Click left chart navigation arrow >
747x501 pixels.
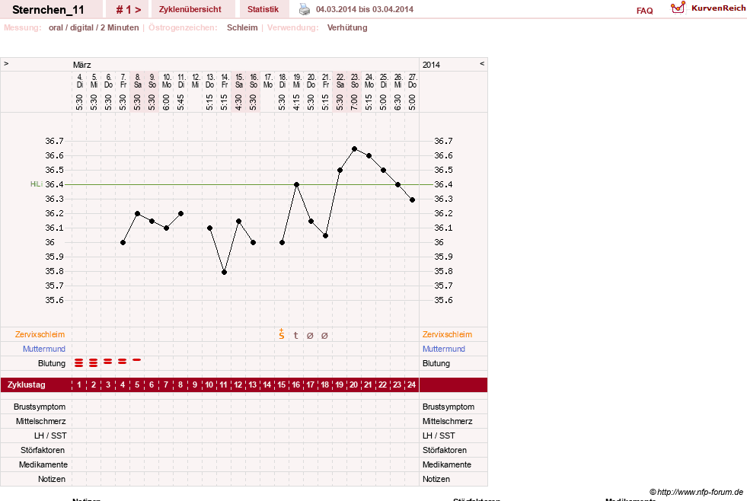pyautogui.click(x=6, y=63)
